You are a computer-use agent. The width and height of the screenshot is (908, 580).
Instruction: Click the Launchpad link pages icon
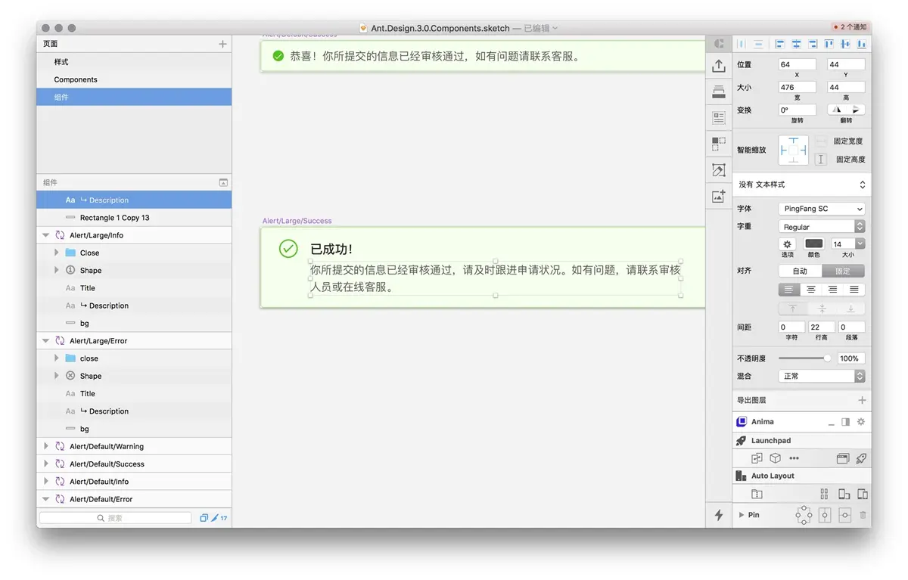coord(757,458)
